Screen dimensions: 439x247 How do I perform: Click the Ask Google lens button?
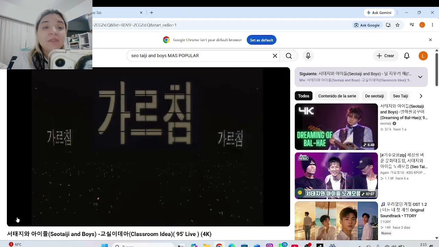367,25
